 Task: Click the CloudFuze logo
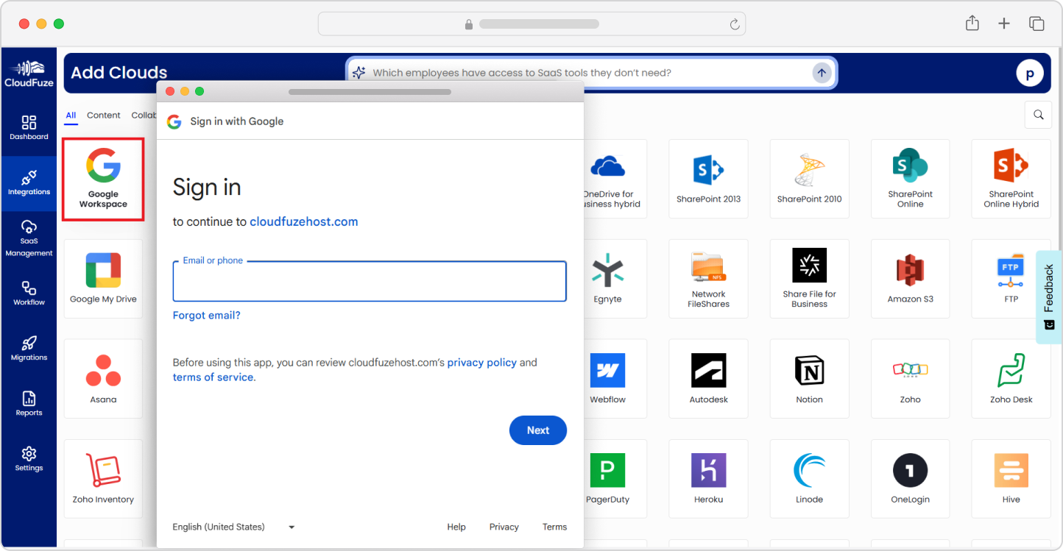point(29,74)
